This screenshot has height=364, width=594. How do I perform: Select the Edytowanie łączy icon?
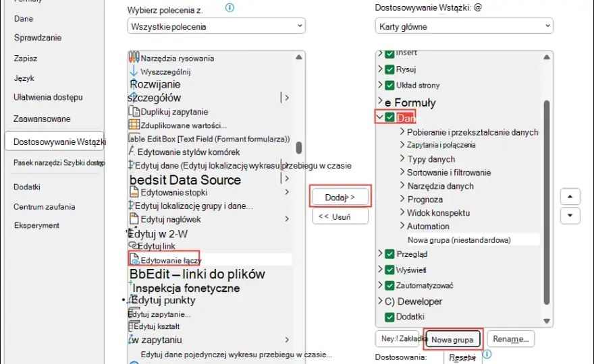tap(134, 260)
